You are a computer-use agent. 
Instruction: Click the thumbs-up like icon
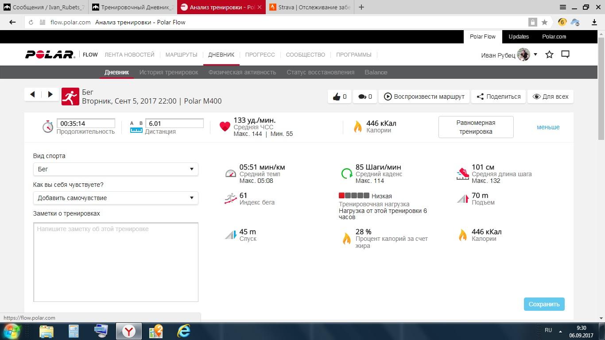pos(337,97)
